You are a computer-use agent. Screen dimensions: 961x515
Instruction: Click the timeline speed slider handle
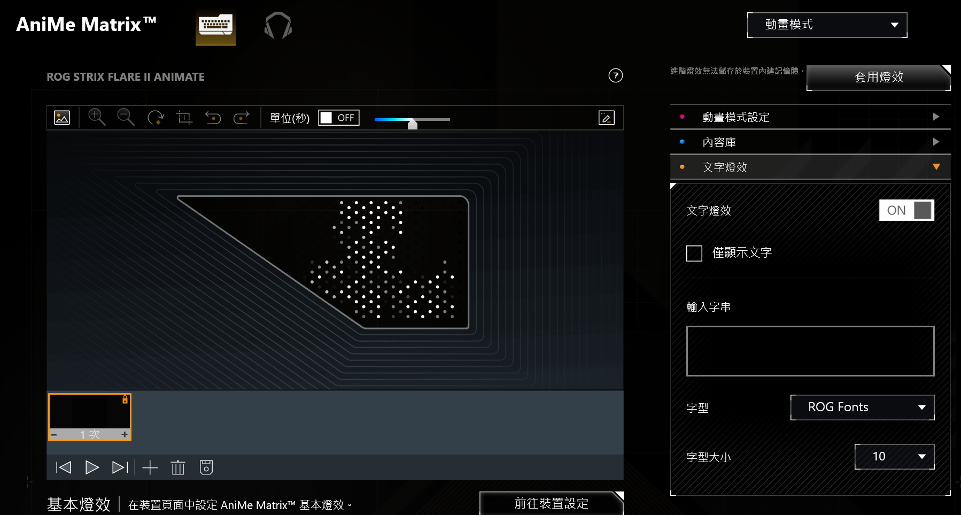point(412,124)
